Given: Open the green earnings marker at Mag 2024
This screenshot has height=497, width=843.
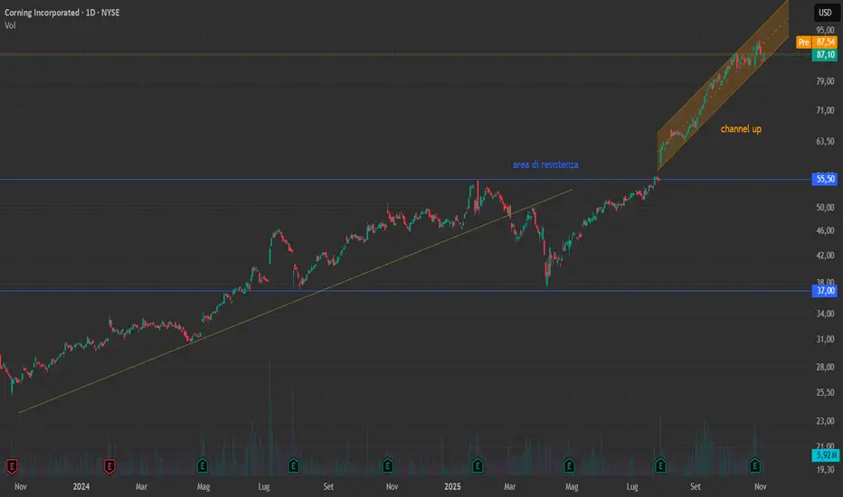Looking at the screenshot, I should pos(202,465).
